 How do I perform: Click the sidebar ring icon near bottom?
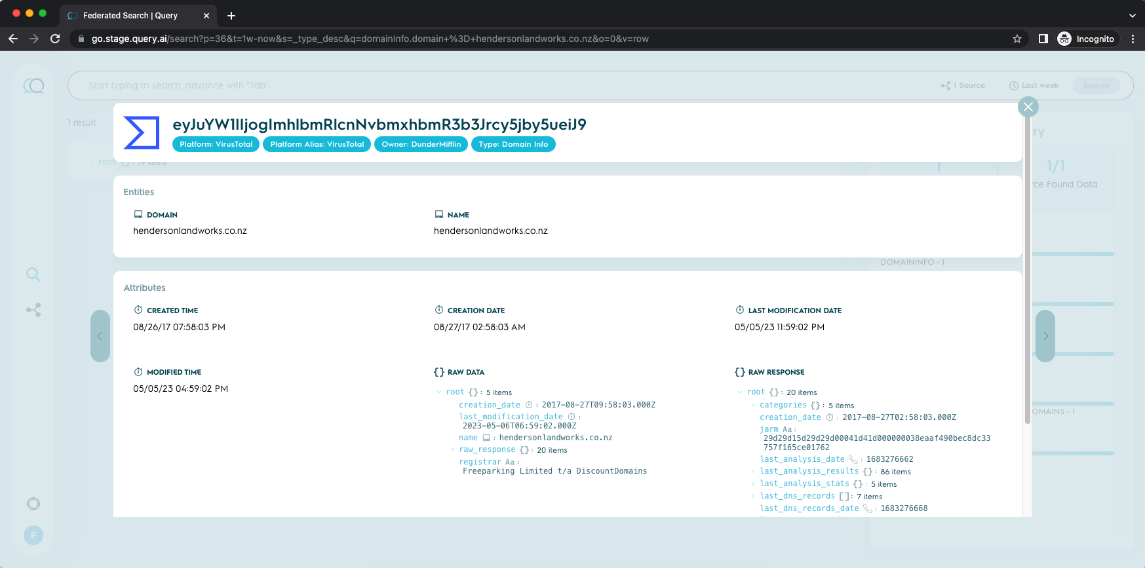click(x=33, y=504)
